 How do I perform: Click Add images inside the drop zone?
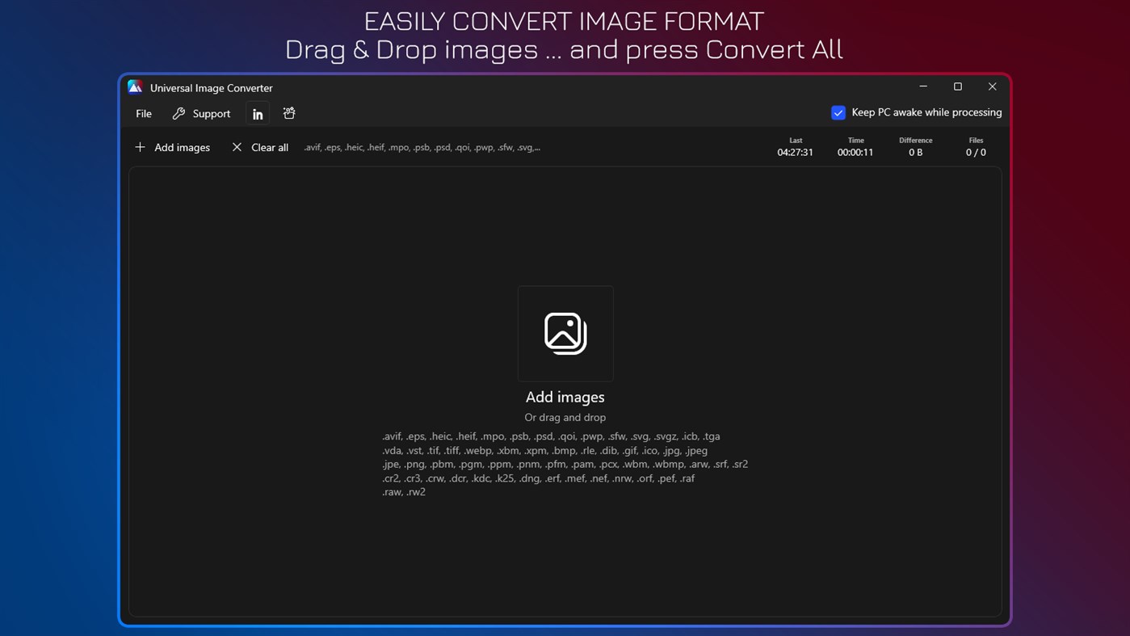click(565, 397)
